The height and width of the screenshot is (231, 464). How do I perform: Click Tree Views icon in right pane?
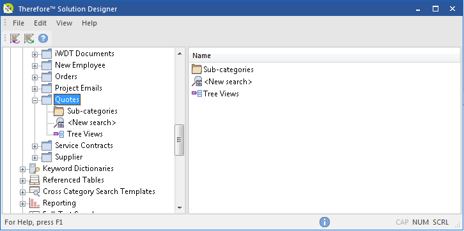pyautogui.click(x=196, y=94)
